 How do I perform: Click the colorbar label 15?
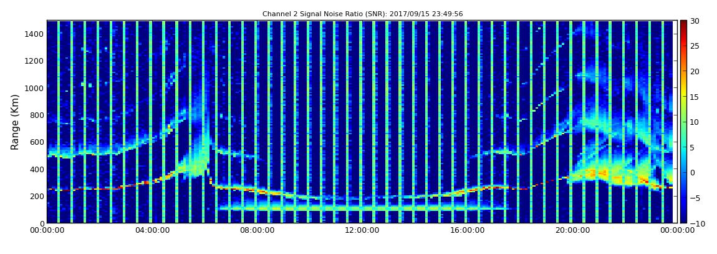tap(695, 97)
